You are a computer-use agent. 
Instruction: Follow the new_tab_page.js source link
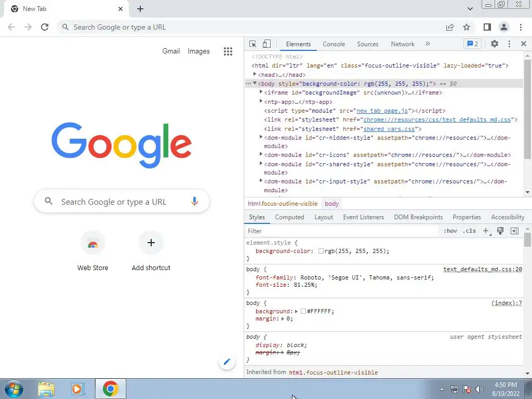pyautogui.click(x=382, y=111)
